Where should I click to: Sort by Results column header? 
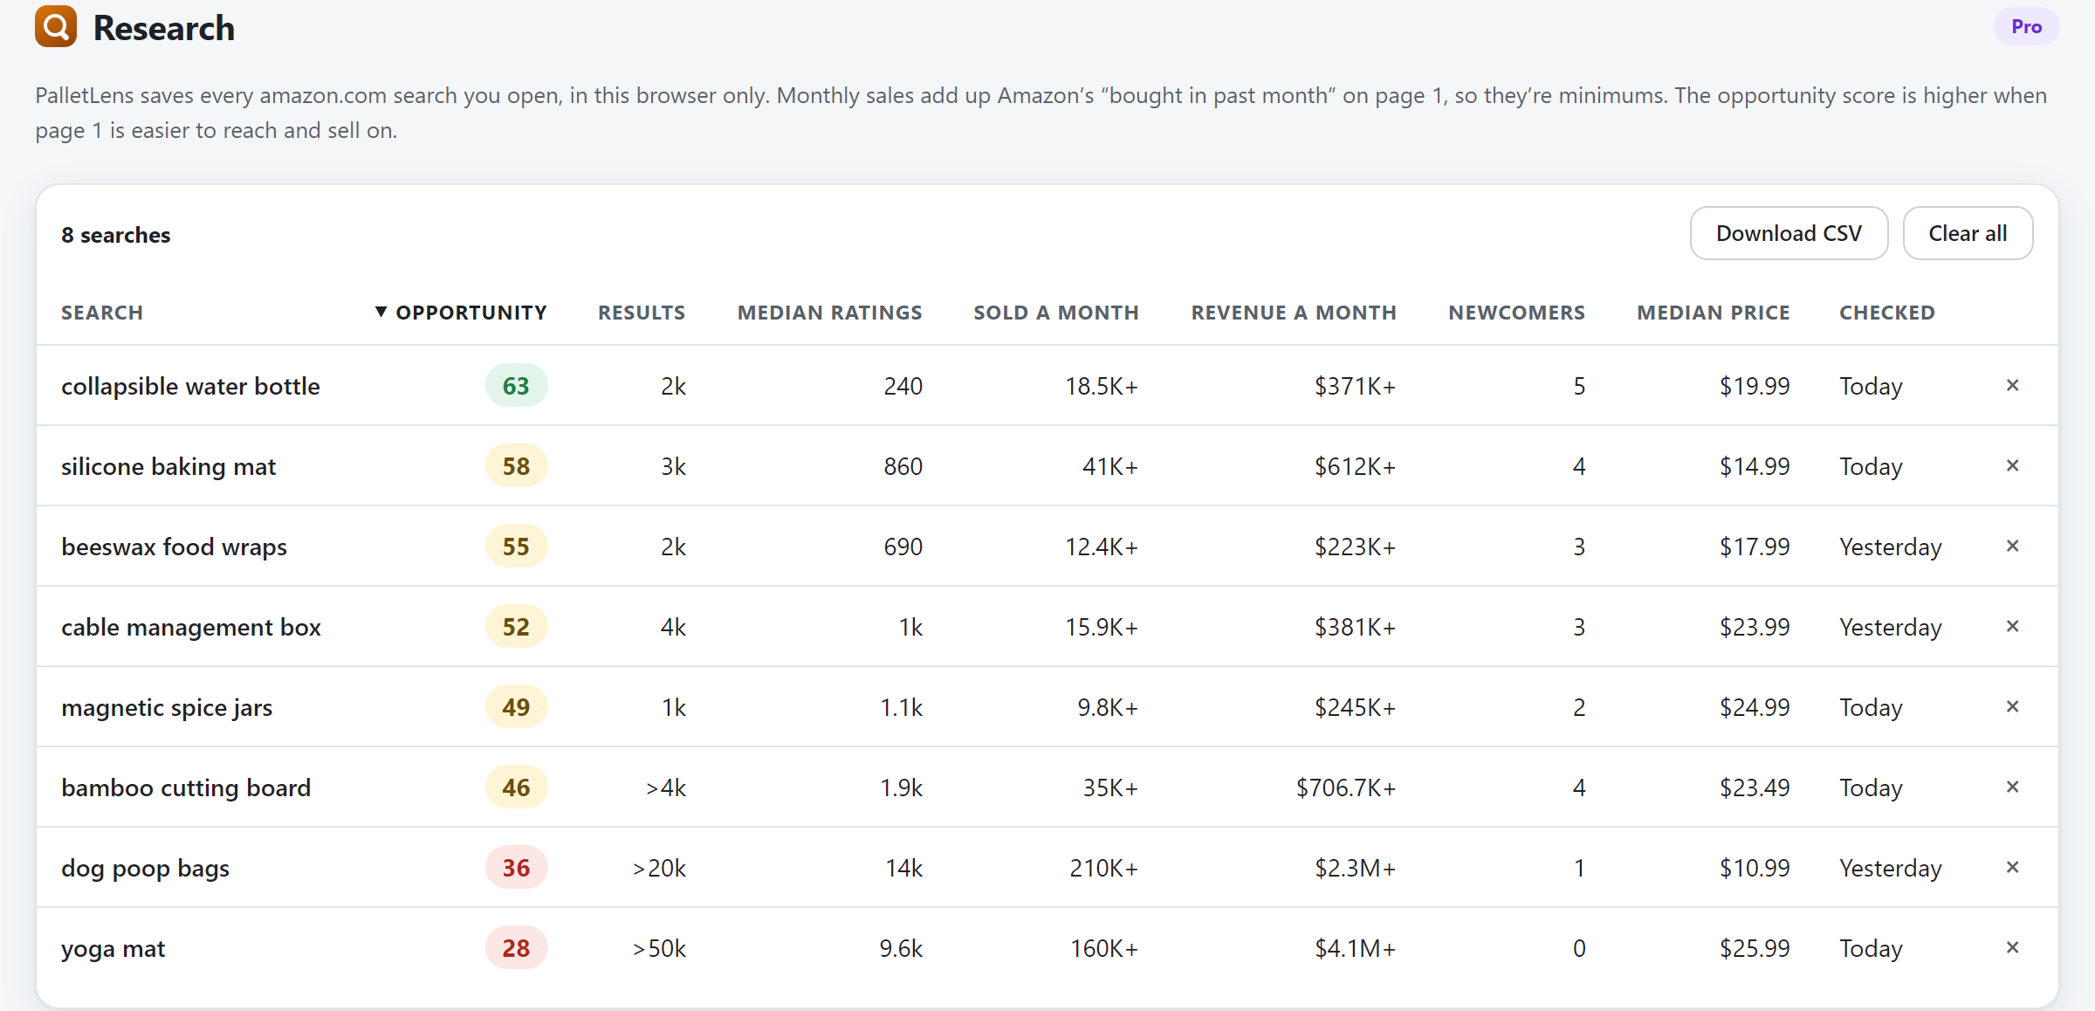click(x=642, y=313)
